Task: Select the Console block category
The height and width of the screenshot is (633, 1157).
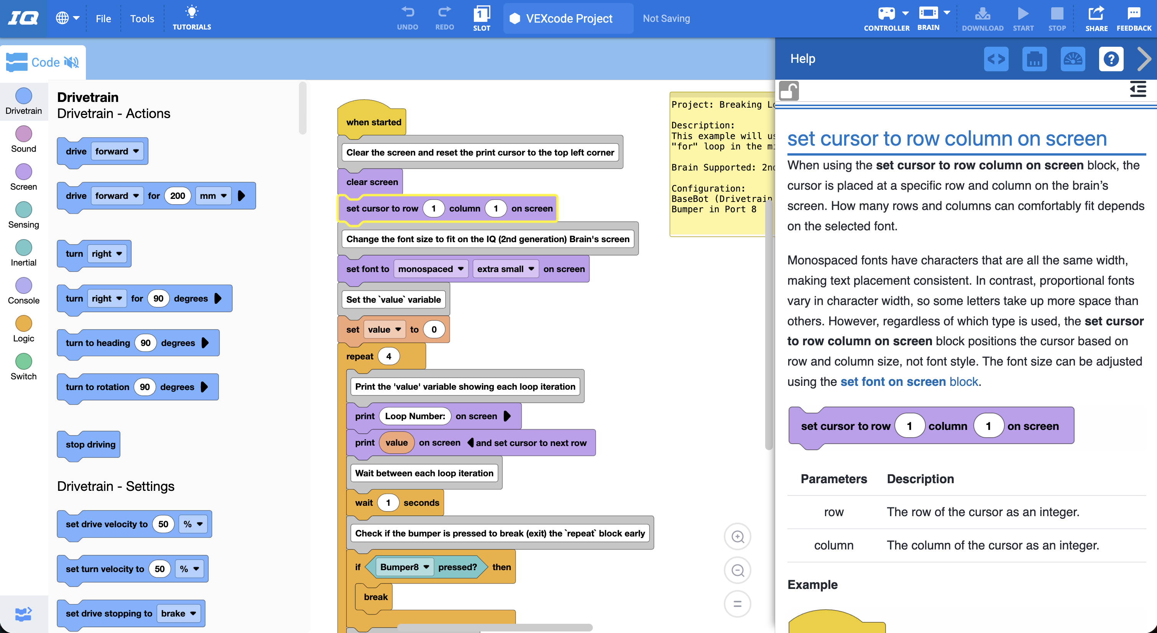Action: (x=24, y=291)
